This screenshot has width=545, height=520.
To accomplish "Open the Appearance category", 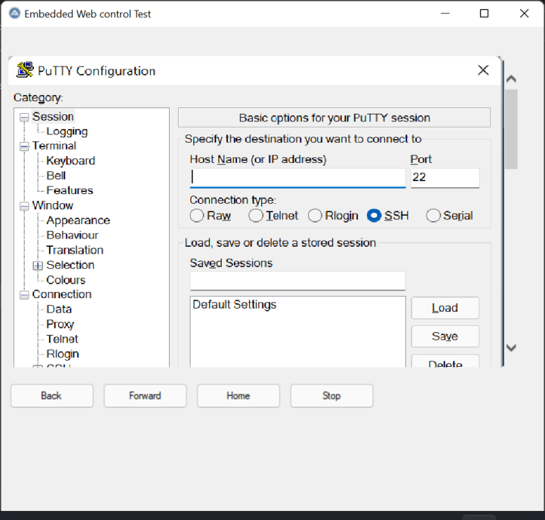I will point(78,220).
